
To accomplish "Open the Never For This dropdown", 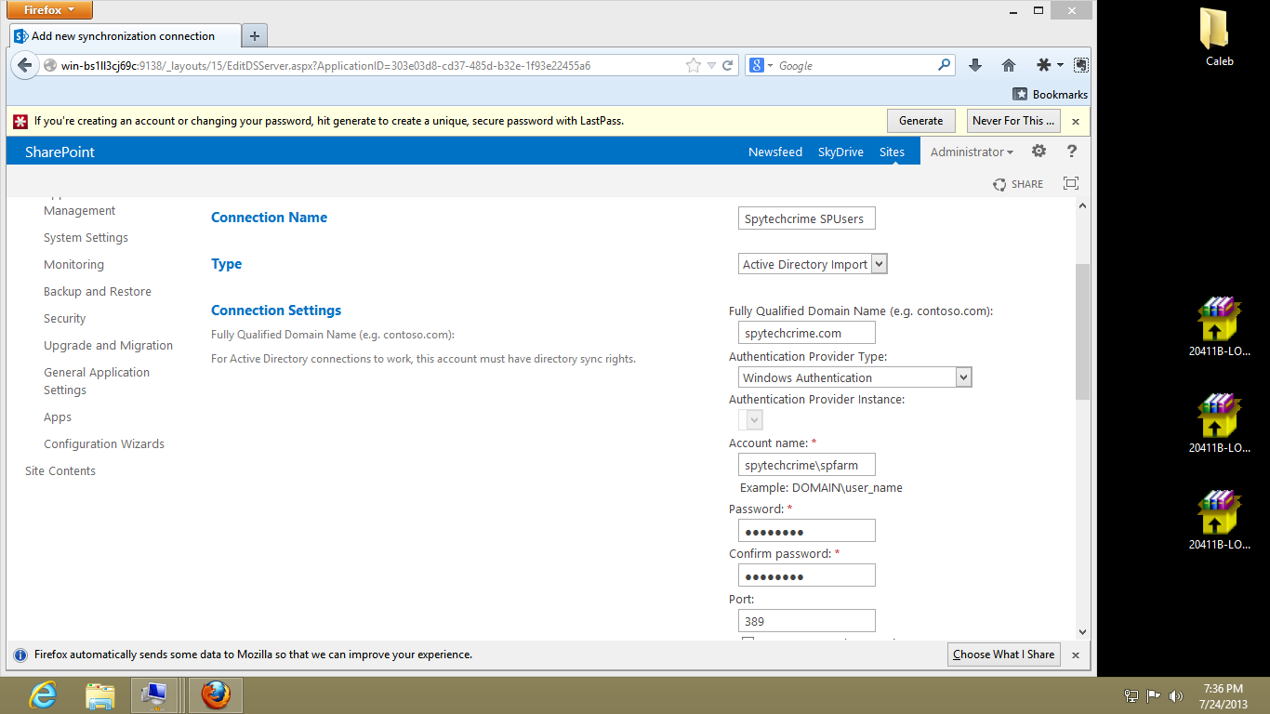I will (x=1013, y=121).
